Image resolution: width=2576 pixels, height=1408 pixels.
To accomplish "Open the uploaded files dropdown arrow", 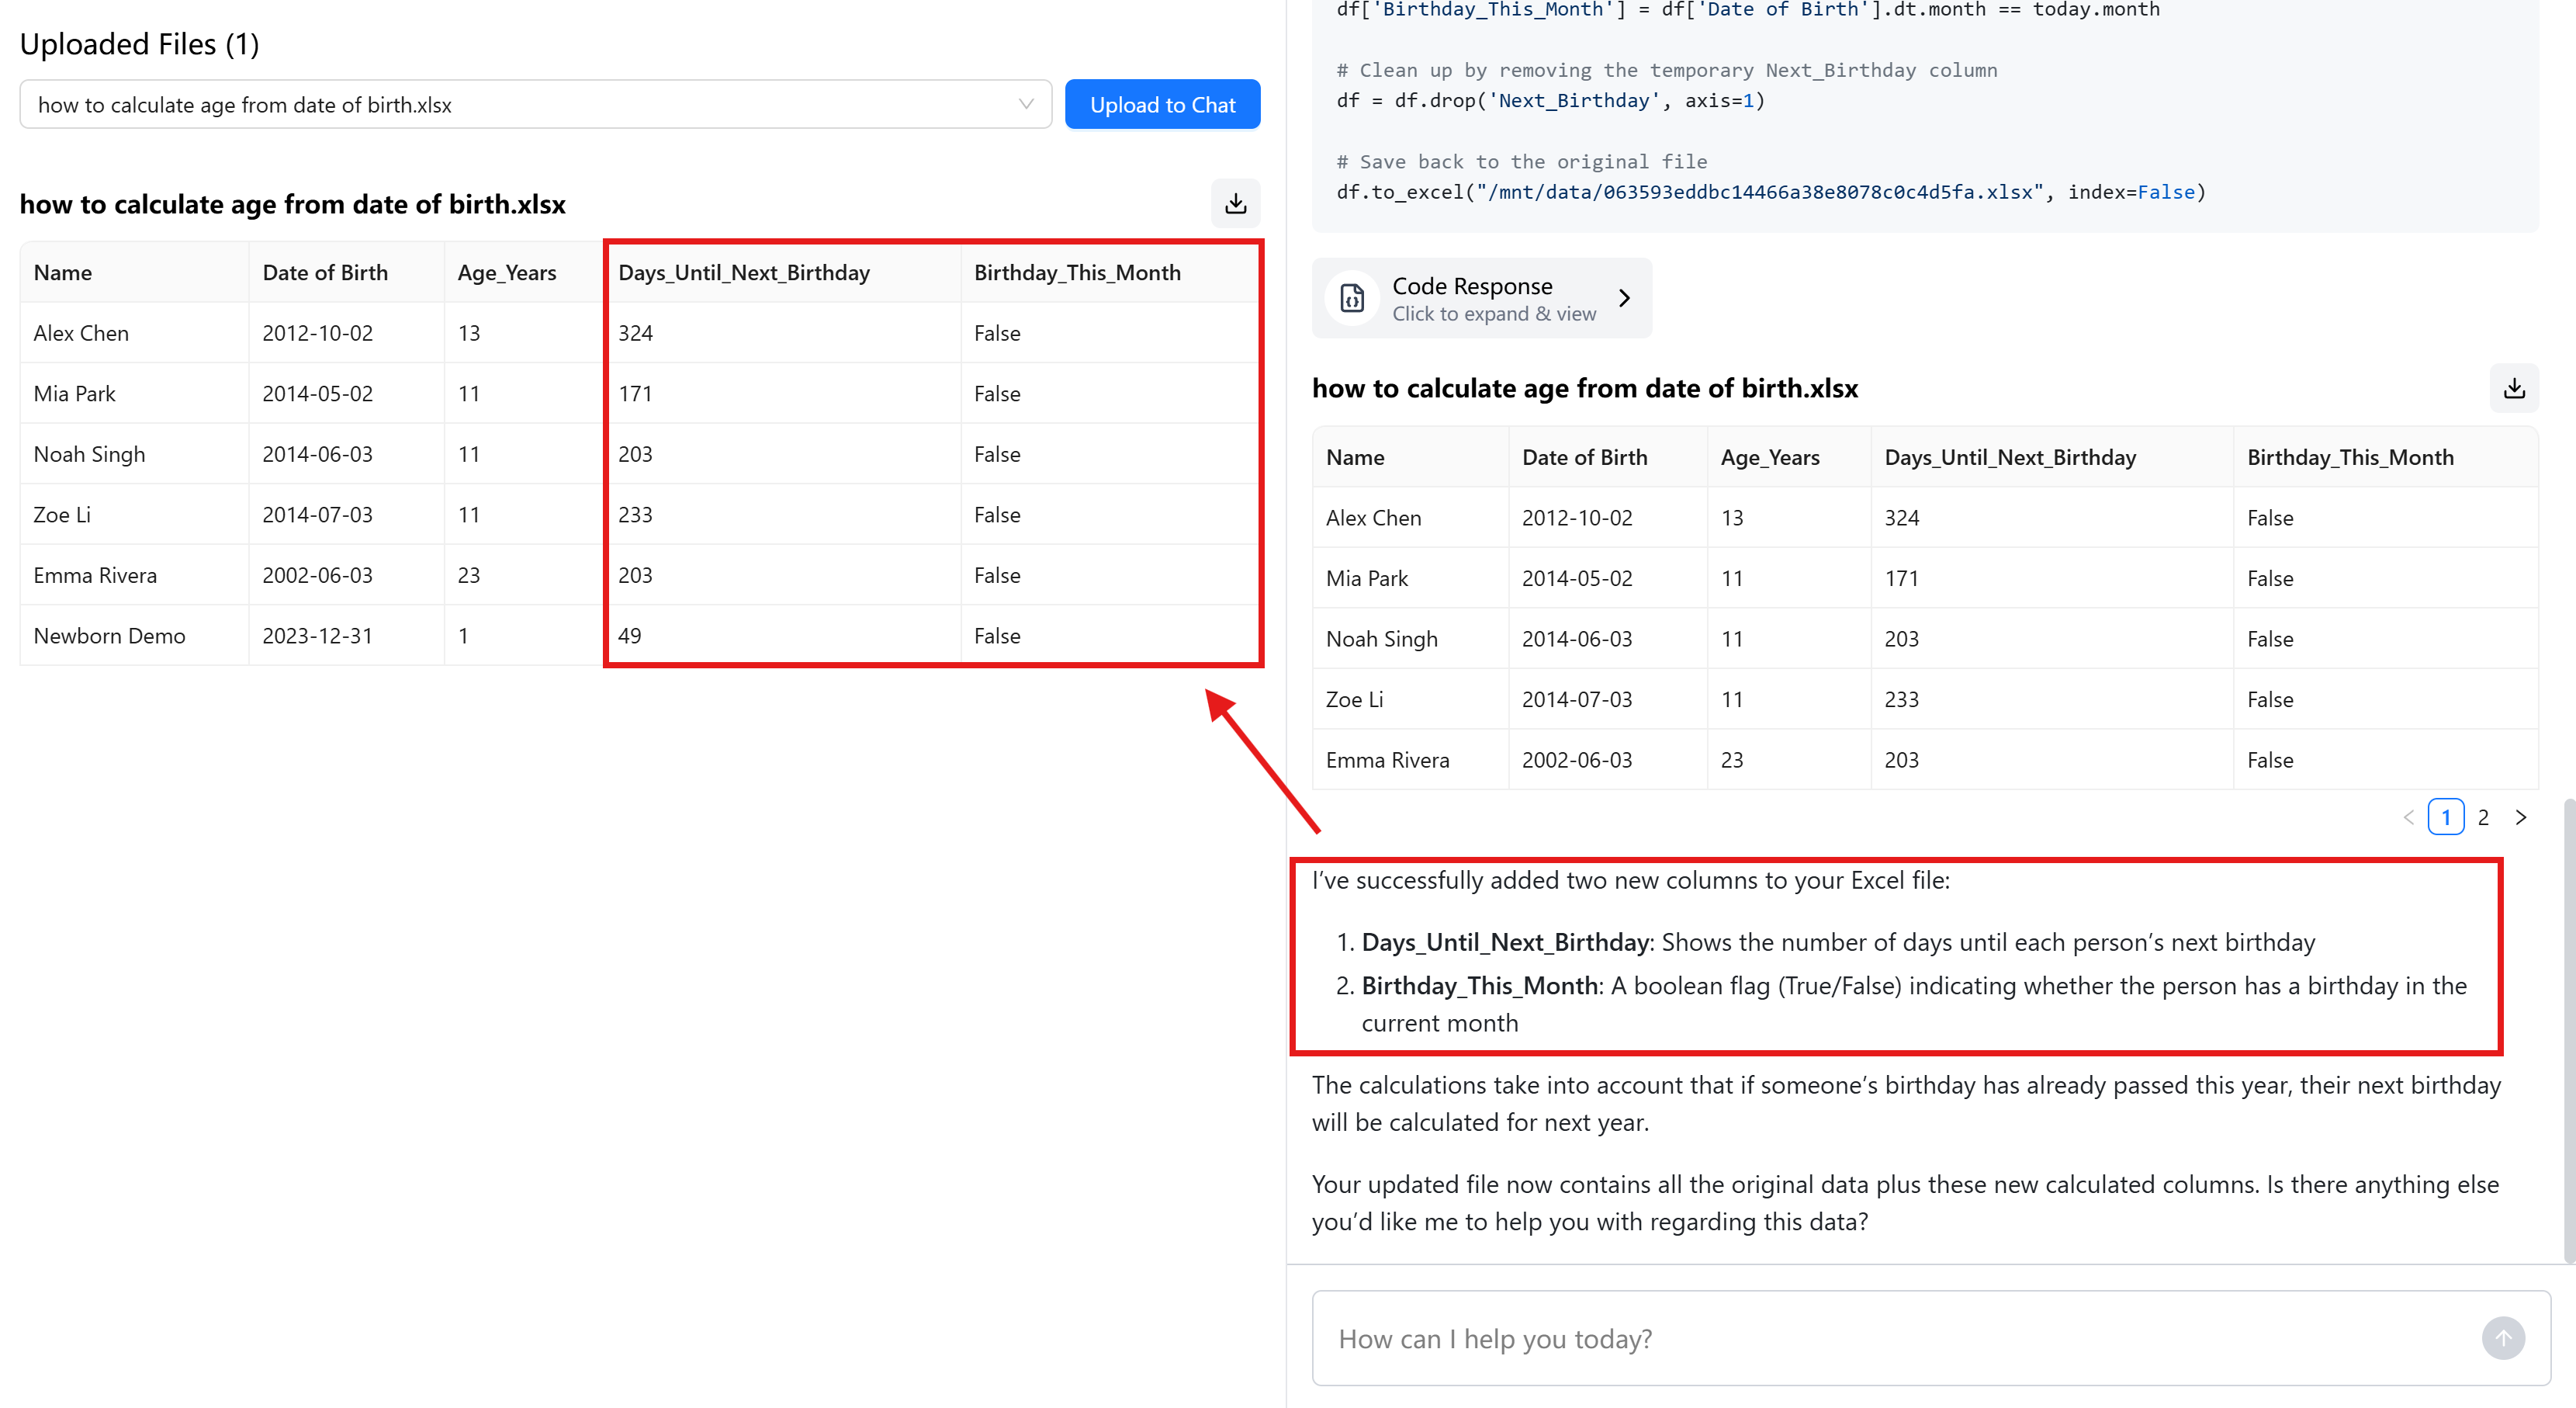I will (1025, 104).
